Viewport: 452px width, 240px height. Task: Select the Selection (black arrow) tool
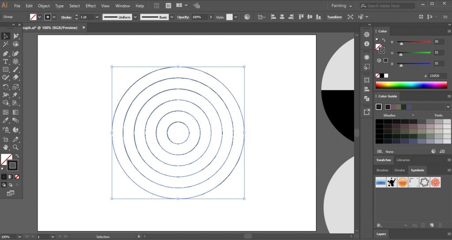tap(5, 36)
